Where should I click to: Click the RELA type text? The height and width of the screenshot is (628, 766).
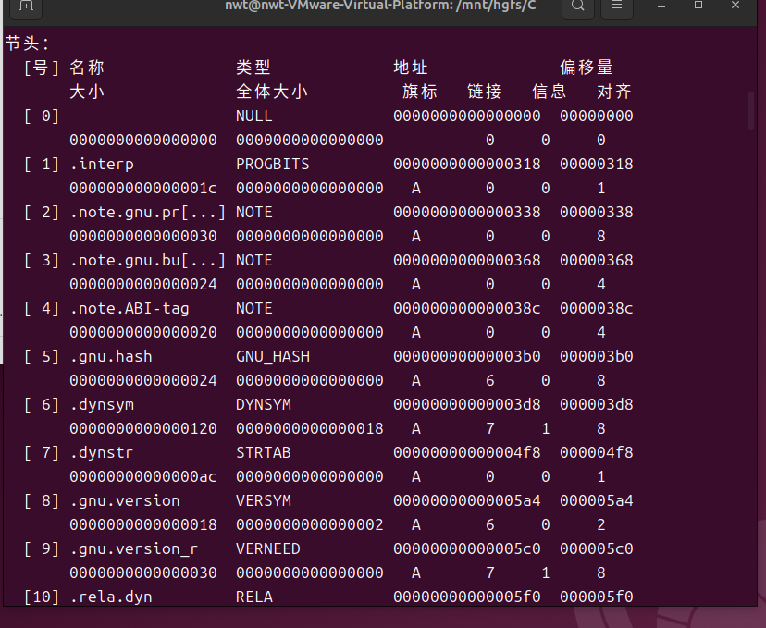[x=254, y=597]
